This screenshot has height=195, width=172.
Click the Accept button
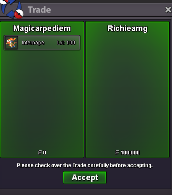coord(85,177)
